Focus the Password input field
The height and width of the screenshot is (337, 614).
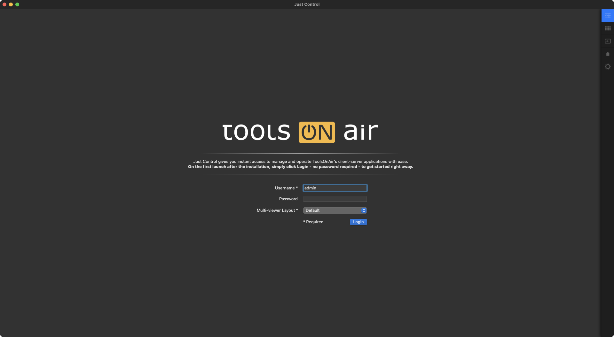335,199
